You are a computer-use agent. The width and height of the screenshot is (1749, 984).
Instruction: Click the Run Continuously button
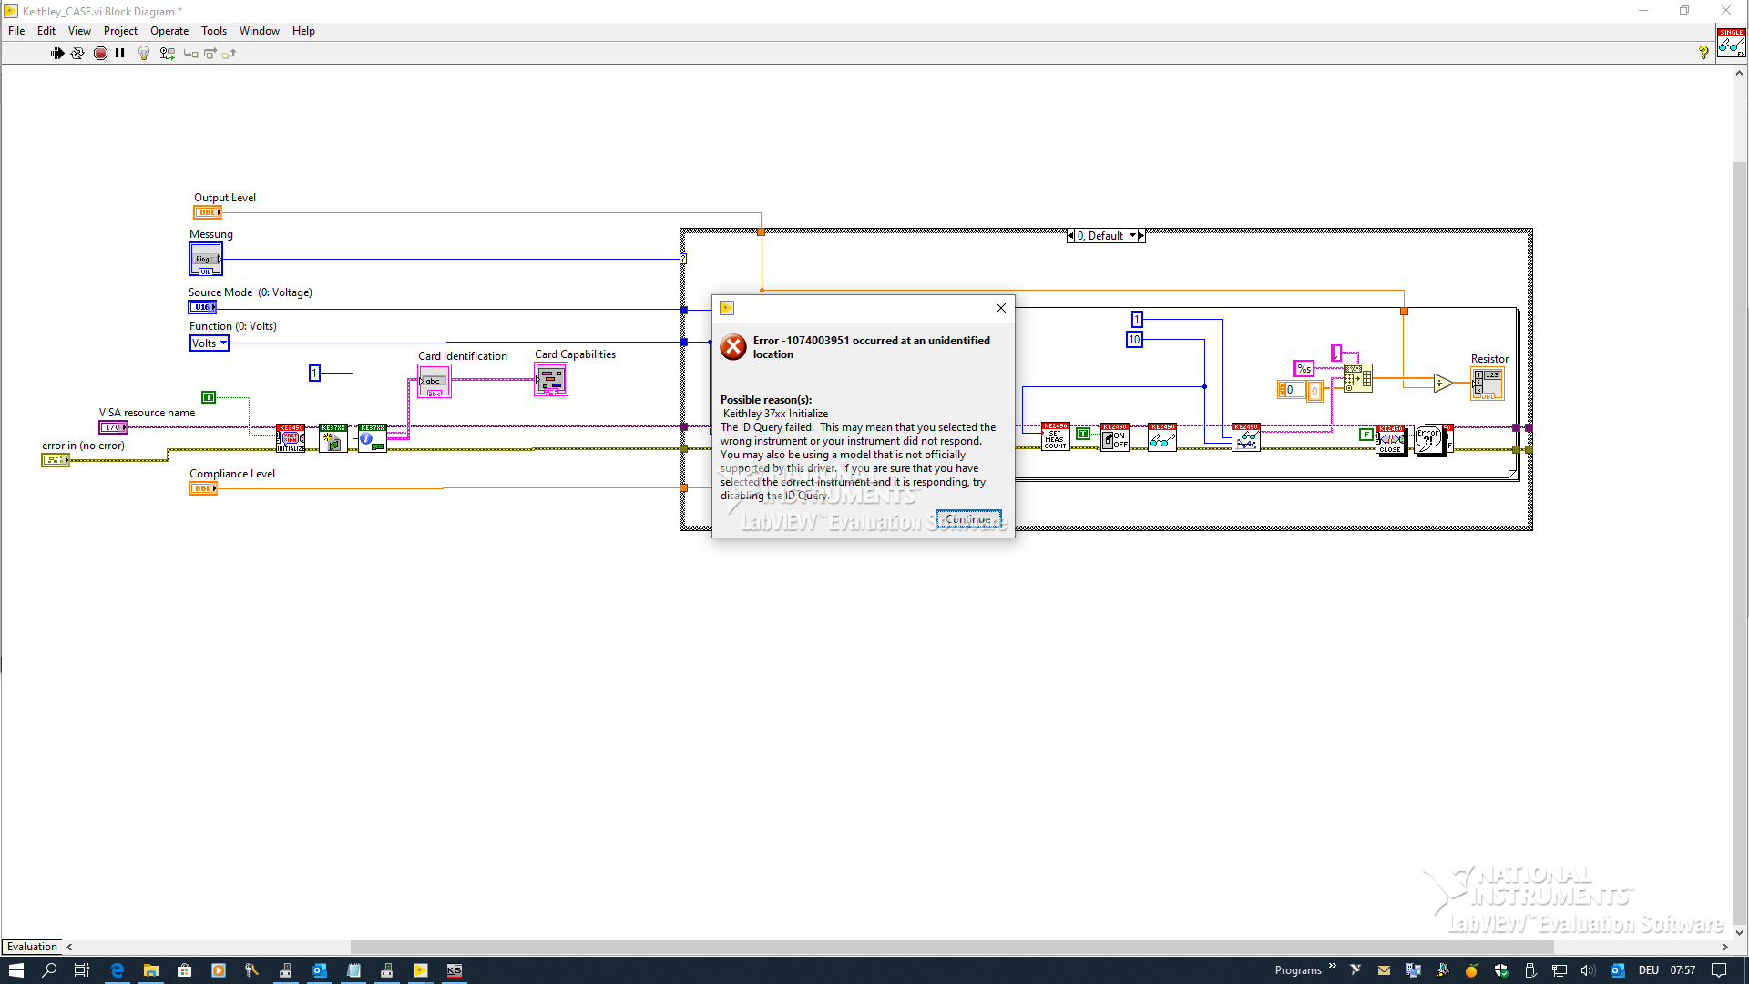[77, 54]
